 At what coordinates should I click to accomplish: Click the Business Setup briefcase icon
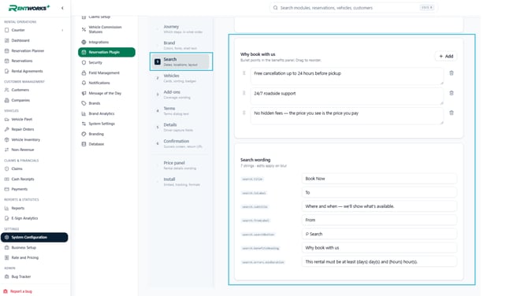coord(7,247)
